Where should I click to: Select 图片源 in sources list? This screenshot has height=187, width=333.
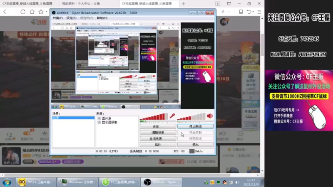[107, 118]
